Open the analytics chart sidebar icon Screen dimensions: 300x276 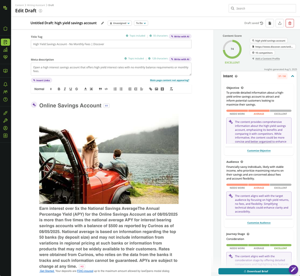tap(5, 50)
